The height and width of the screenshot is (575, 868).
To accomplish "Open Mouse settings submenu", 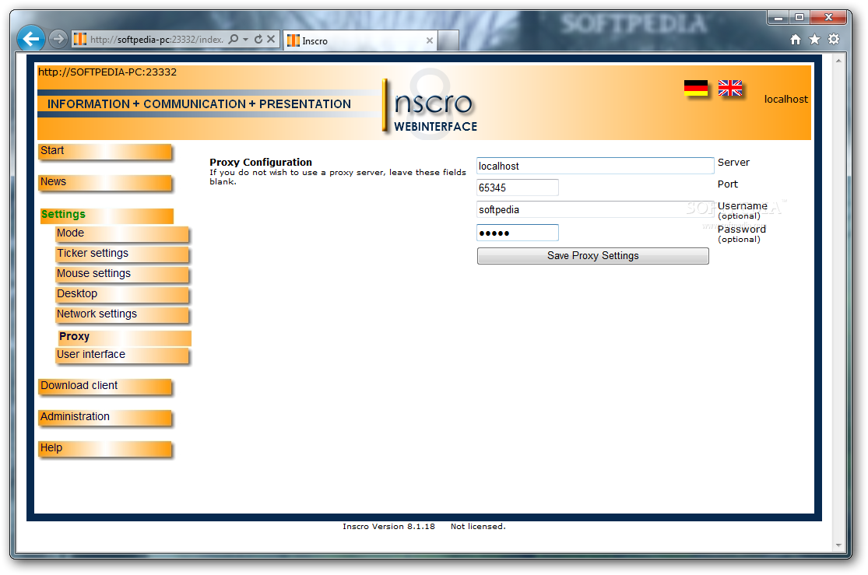I will click(121, 274).
